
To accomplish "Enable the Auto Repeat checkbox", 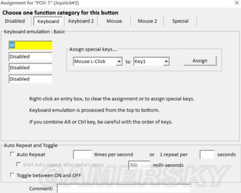I will (x=12, y=154).
